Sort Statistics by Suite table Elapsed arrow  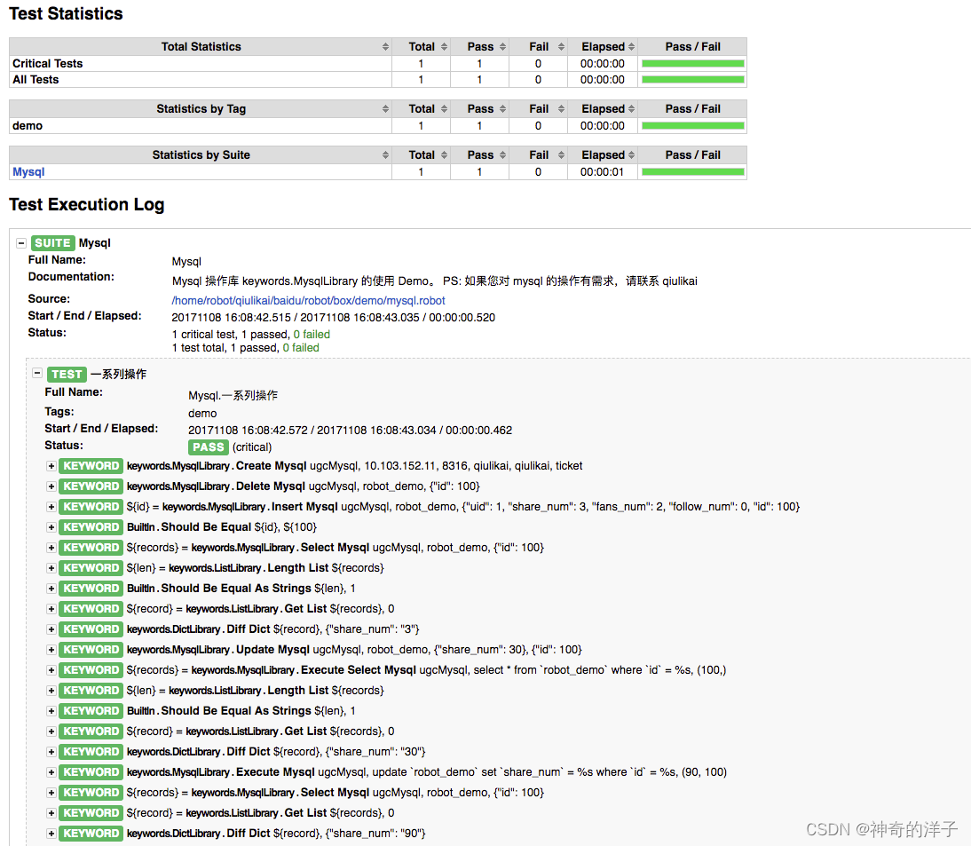(632, 155)
